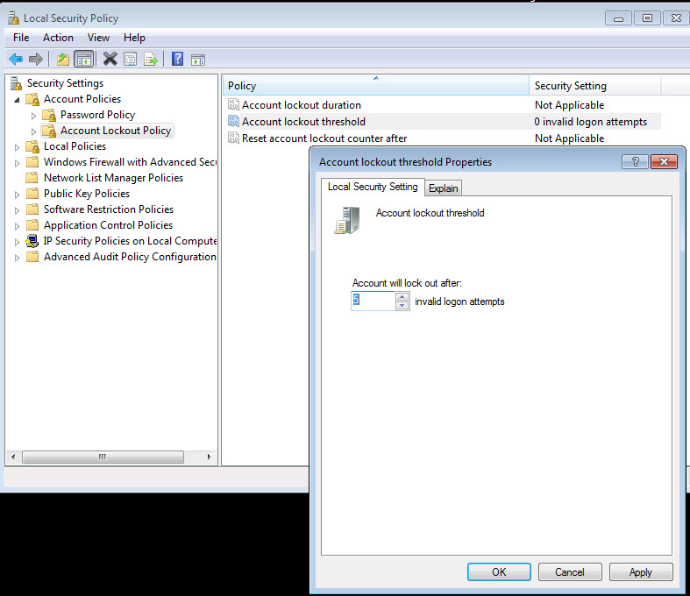
Task: Click the Up One Level folder icon
Action: pos(62,59)
